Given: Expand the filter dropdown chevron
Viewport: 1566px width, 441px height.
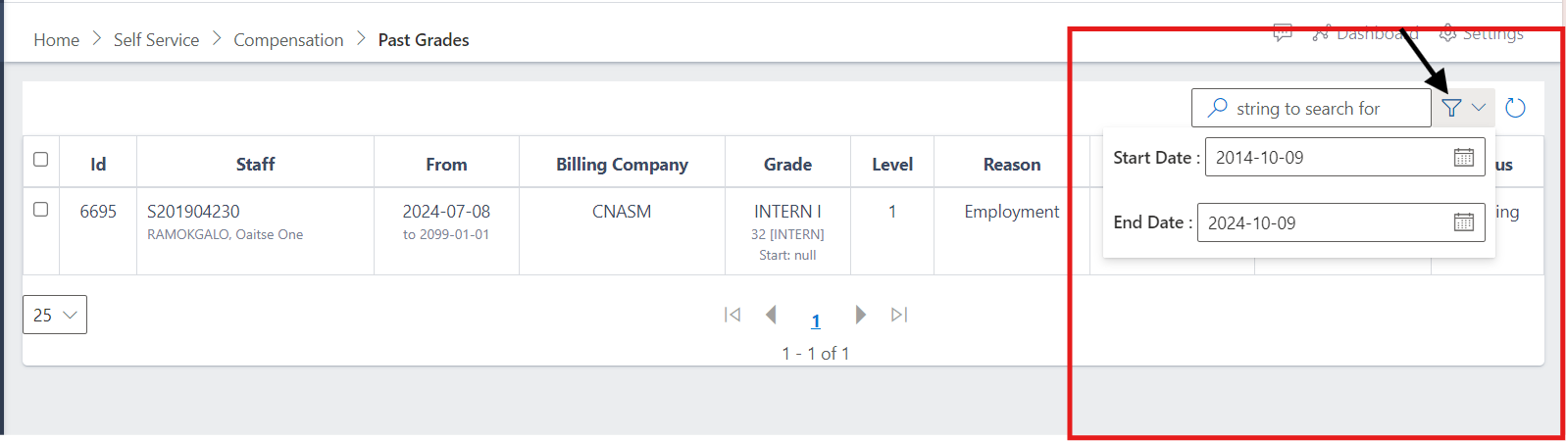Looking at the screenshot, I should click(x=1479, y=108).
